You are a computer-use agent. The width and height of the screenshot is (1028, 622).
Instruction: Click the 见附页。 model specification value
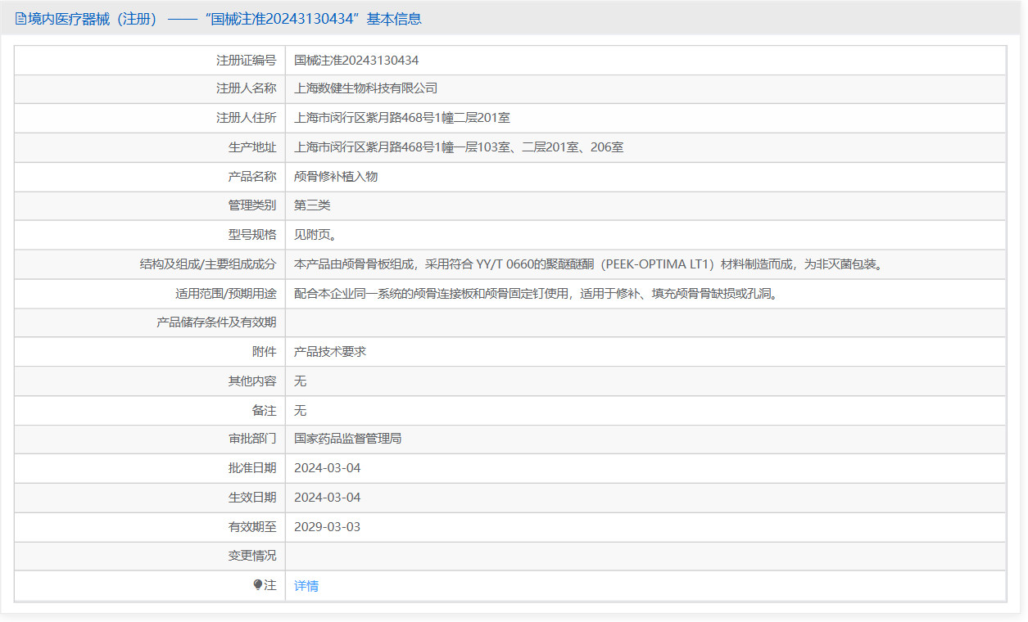pyautogui.click(x=315, y=235)
